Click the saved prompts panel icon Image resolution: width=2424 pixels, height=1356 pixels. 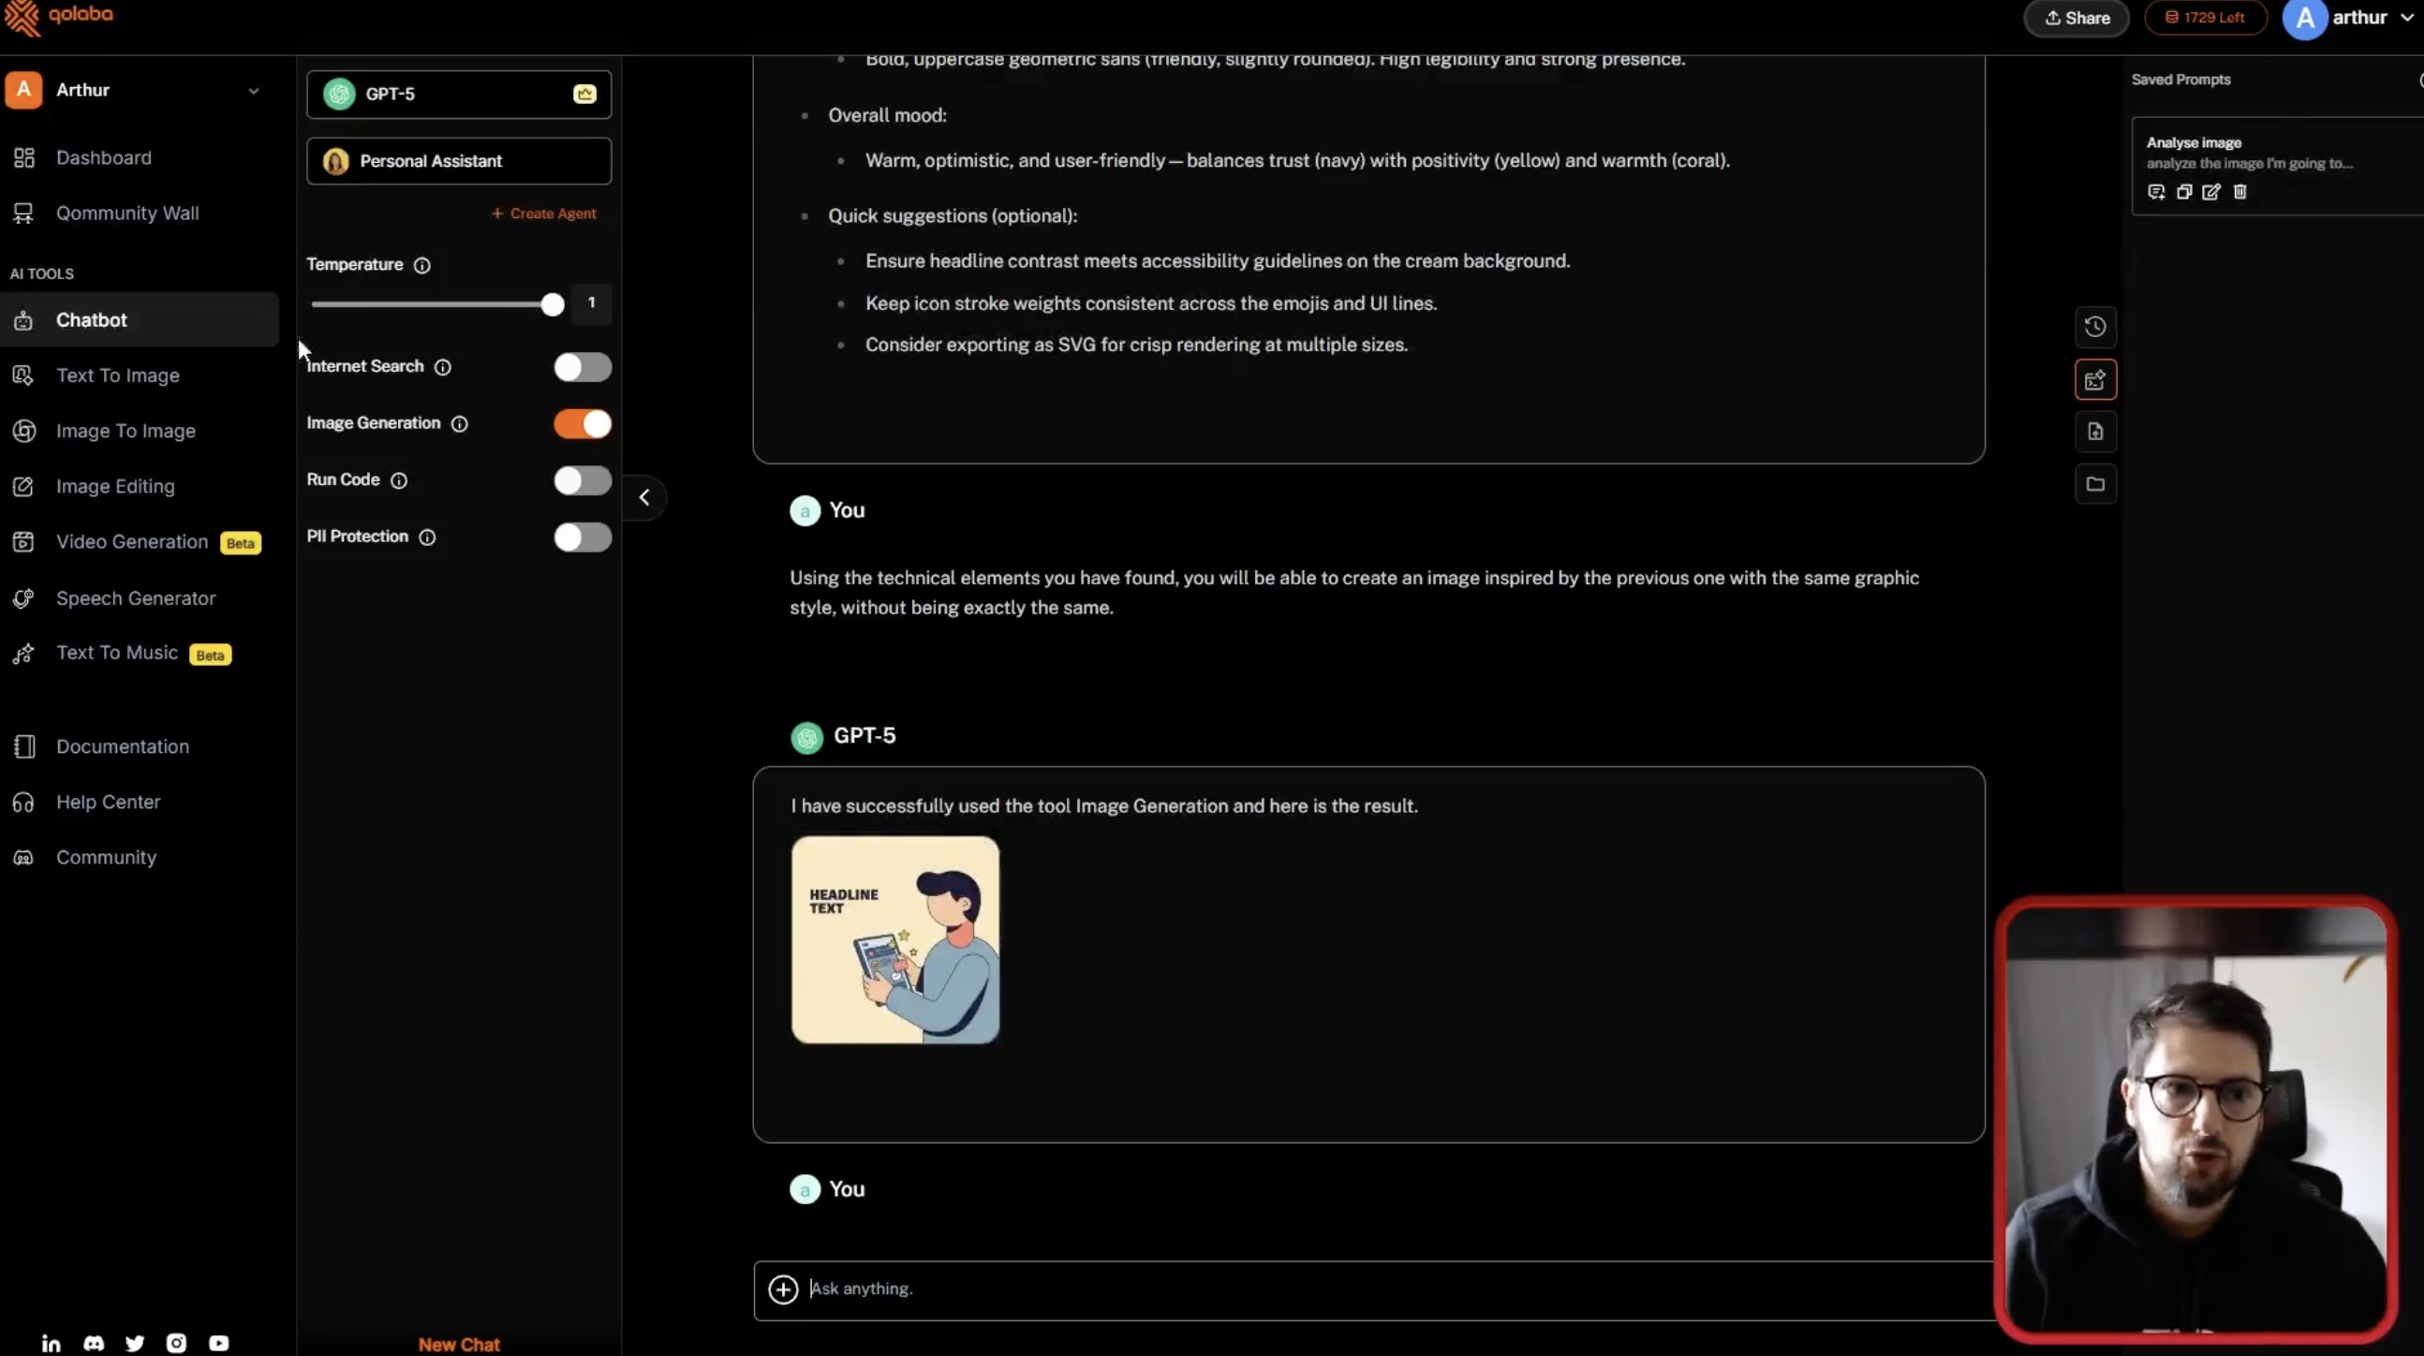[x=2094, y=380]
